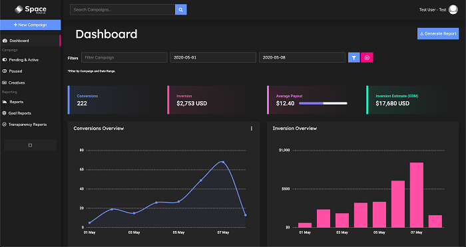Click the Average Payout progress bar
Image resolution: width=466 pixels, height=247 pixels.
pos(323,103)
